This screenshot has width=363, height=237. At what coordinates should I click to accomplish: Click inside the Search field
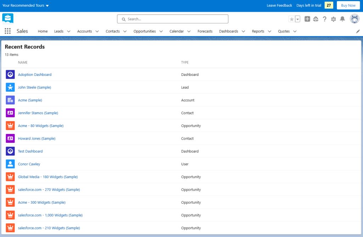[173, 19]
